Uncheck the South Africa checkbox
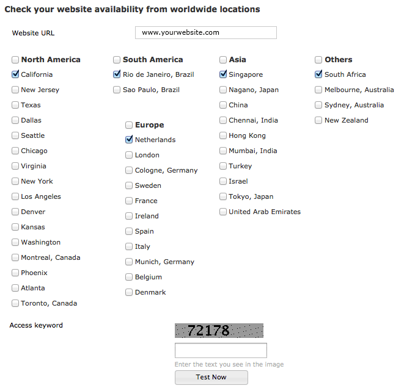404x391 pixels. tap(318, 74)
